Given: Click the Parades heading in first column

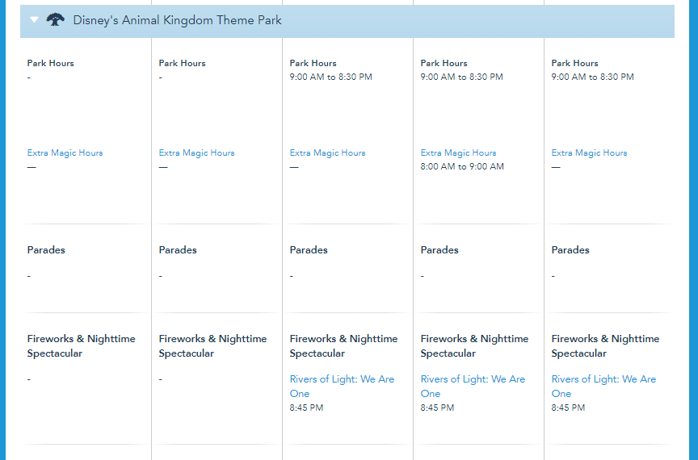Looking at the screenshot, I should tap(46, 250).
